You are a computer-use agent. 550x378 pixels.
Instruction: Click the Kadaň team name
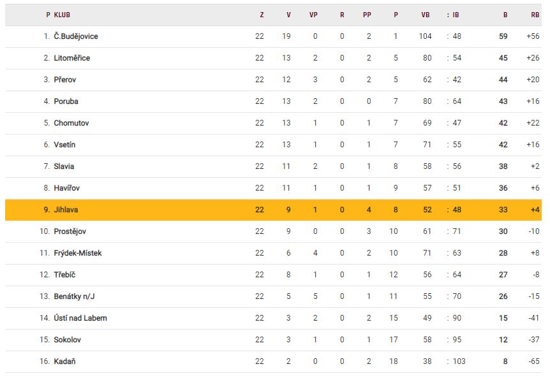pyautogui.click(x=65, y=361)
